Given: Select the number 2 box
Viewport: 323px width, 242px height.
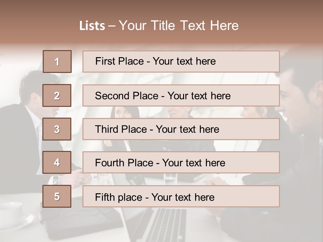Looking at the screenshot, I should [x=57, y=95].
